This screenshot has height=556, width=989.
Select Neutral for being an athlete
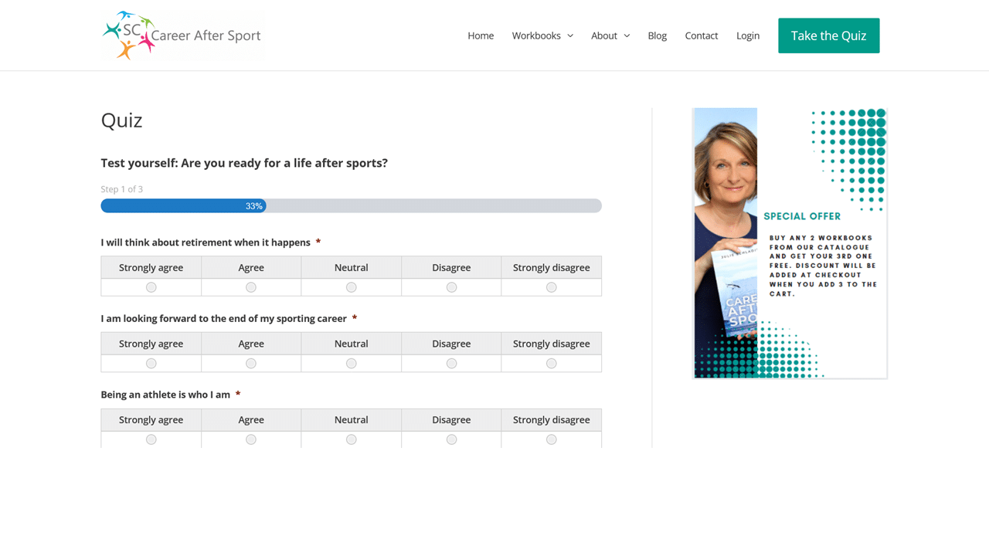pos(352,439)
